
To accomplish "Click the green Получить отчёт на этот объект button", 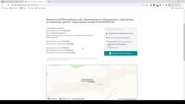I will point(121,53).
